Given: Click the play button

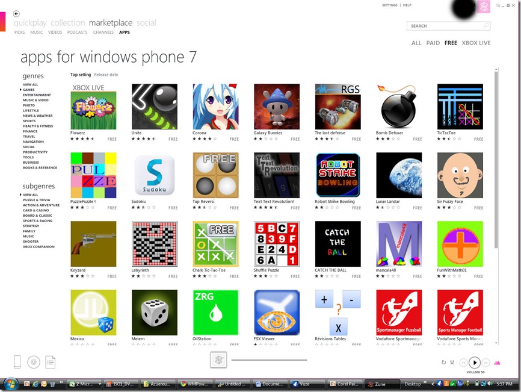Looking at the screenshot, I should click(x=475, y=362).
